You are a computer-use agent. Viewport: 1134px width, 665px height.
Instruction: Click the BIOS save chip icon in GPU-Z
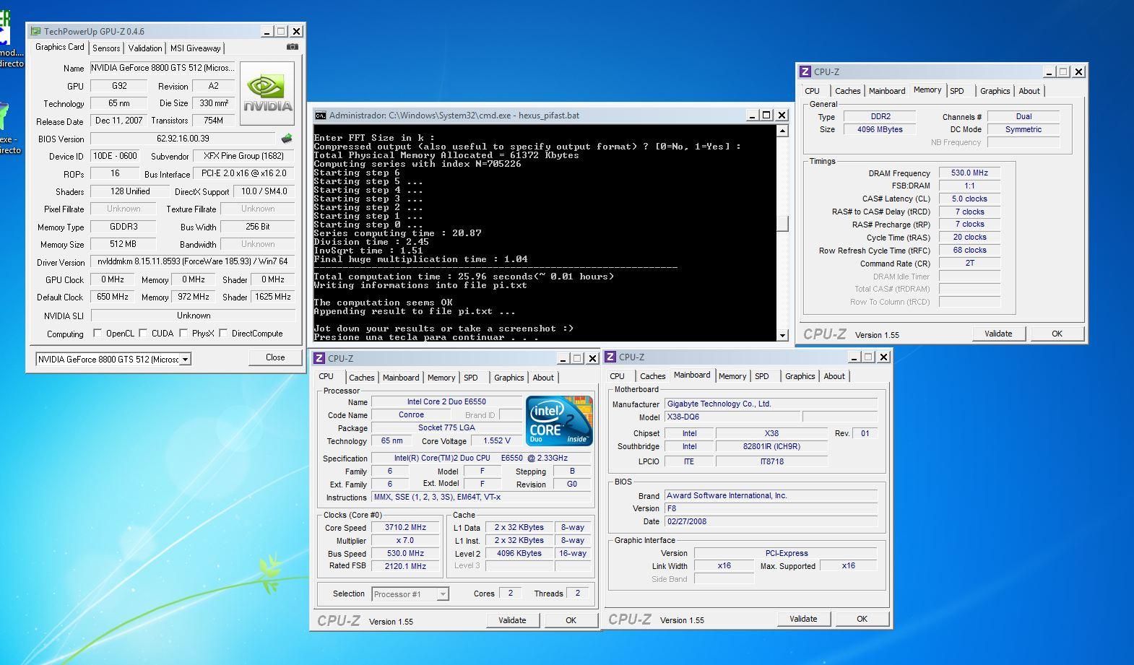coord(287,139)
